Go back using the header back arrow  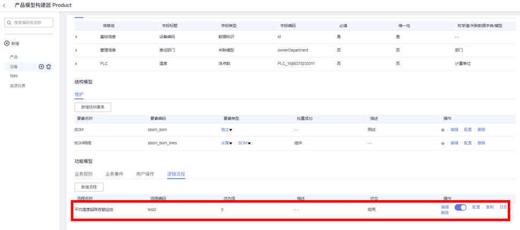[4, 6]
